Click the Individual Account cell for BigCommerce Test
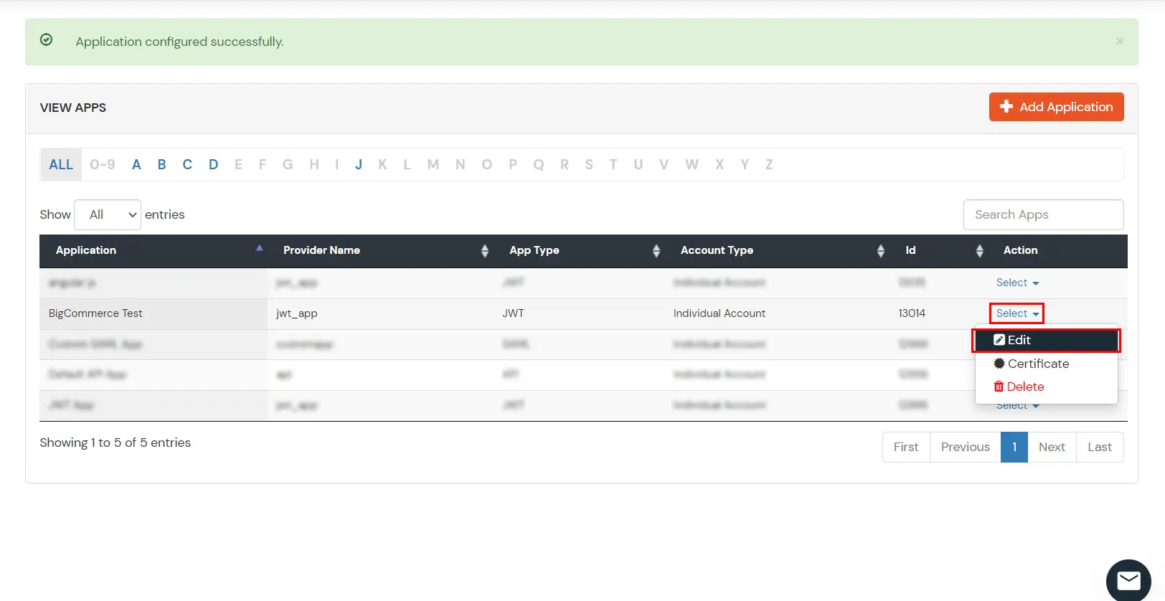1165x601 pixels. pyautogui.click(x=720, y=313)
